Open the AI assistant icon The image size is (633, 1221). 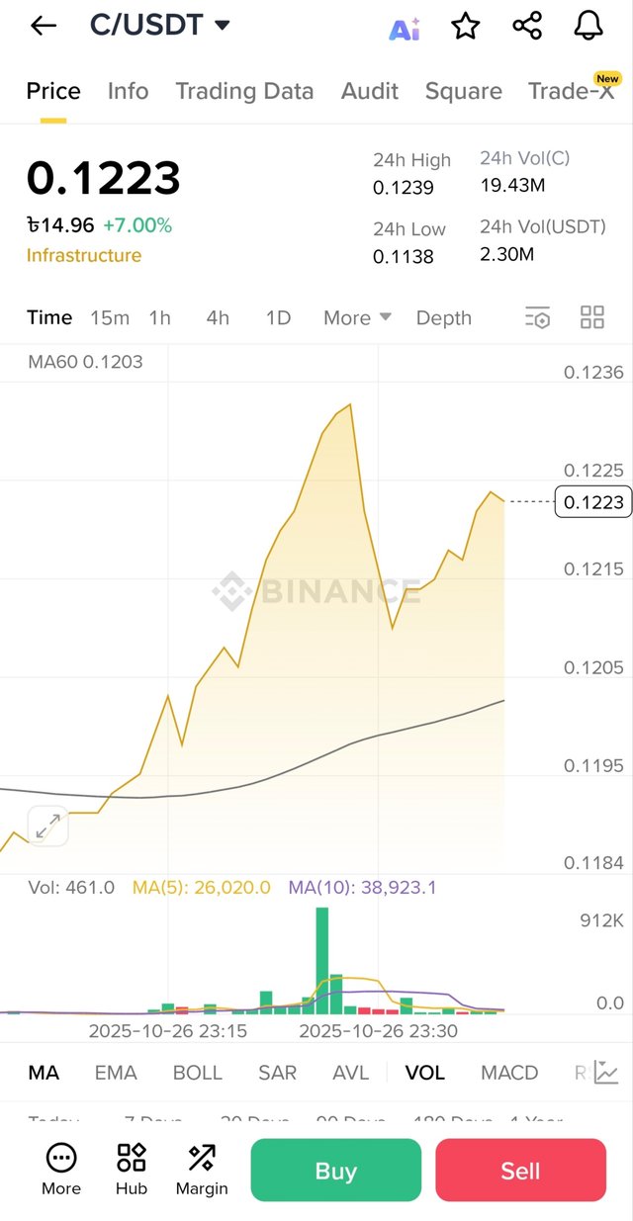click(x=404, y=28)
